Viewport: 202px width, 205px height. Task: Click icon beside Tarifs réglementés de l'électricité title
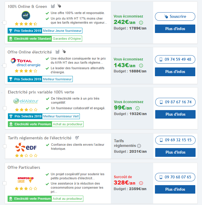77,138
